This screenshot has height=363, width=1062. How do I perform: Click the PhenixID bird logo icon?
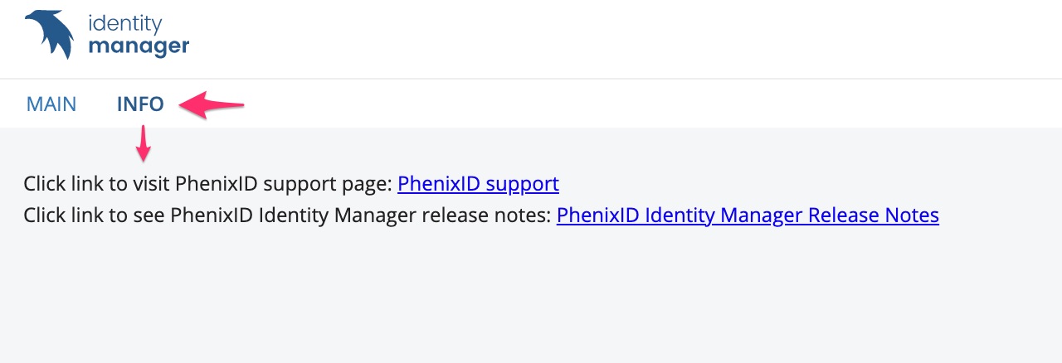pyautogui.click(x=50, y=34)
